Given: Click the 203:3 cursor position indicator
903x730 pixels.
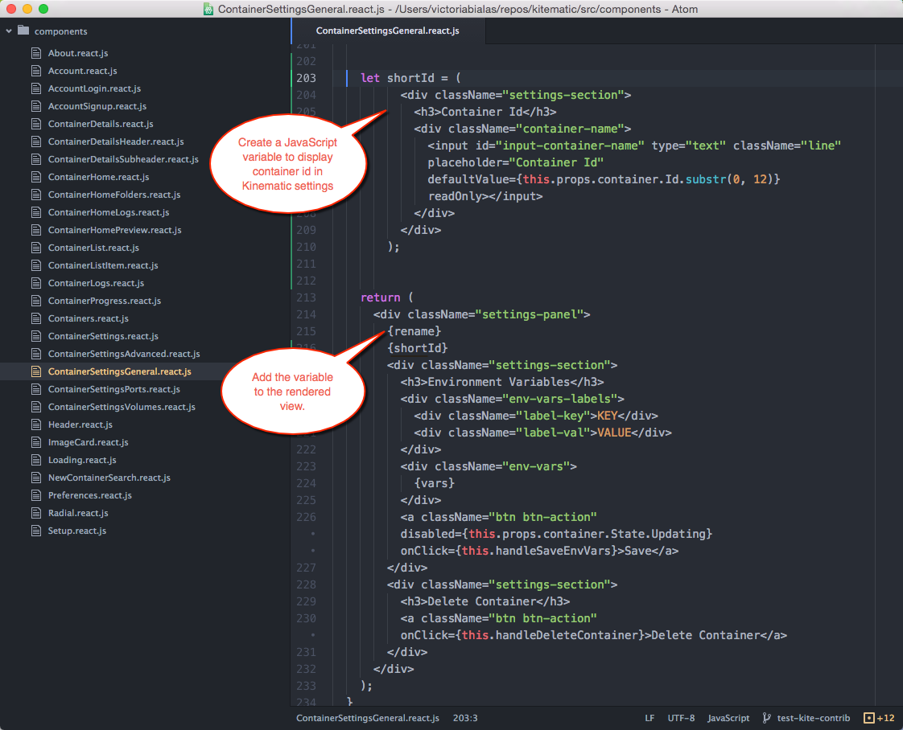Looking at the screenshot, I should [x=465, y=718].
